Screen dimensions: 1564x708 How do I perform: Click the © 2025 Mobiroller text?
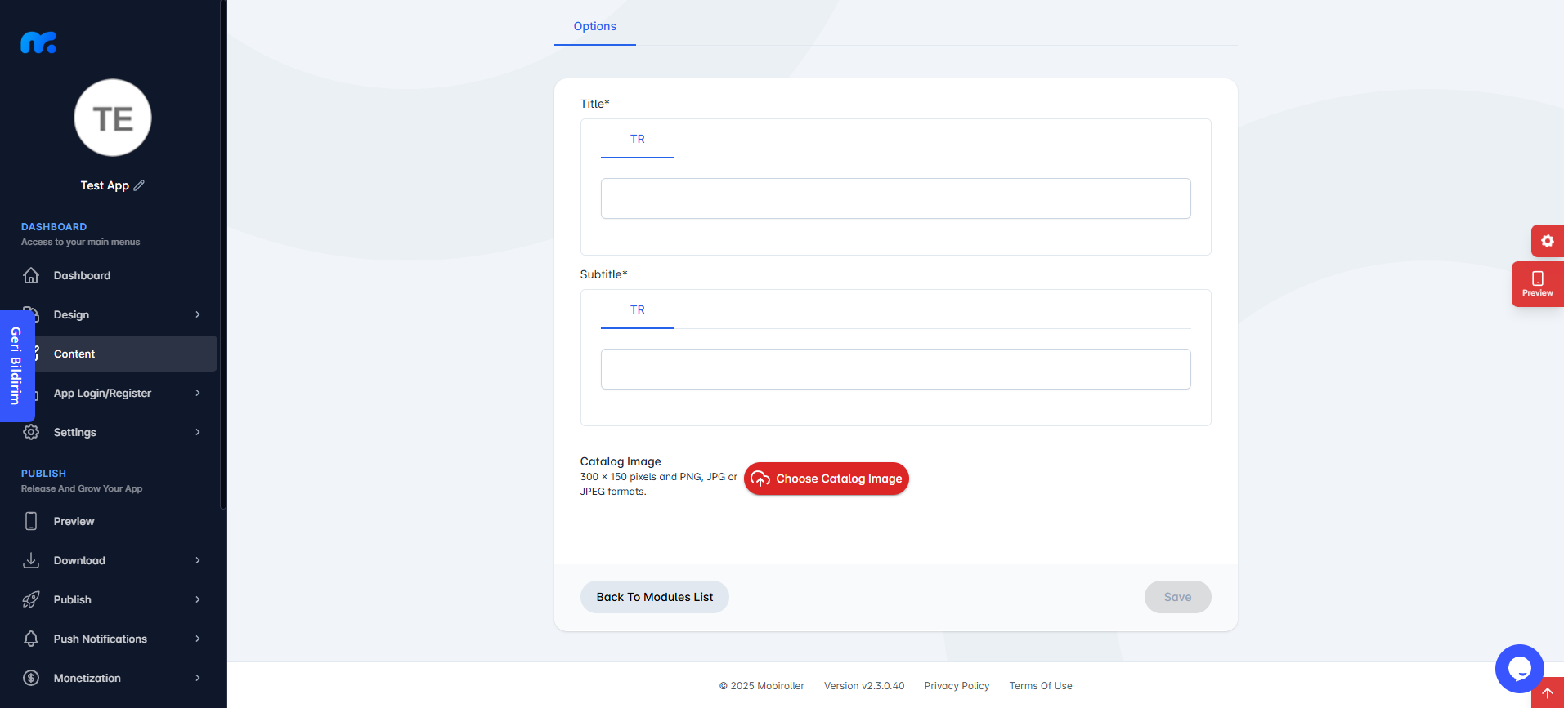click(762, 686)
